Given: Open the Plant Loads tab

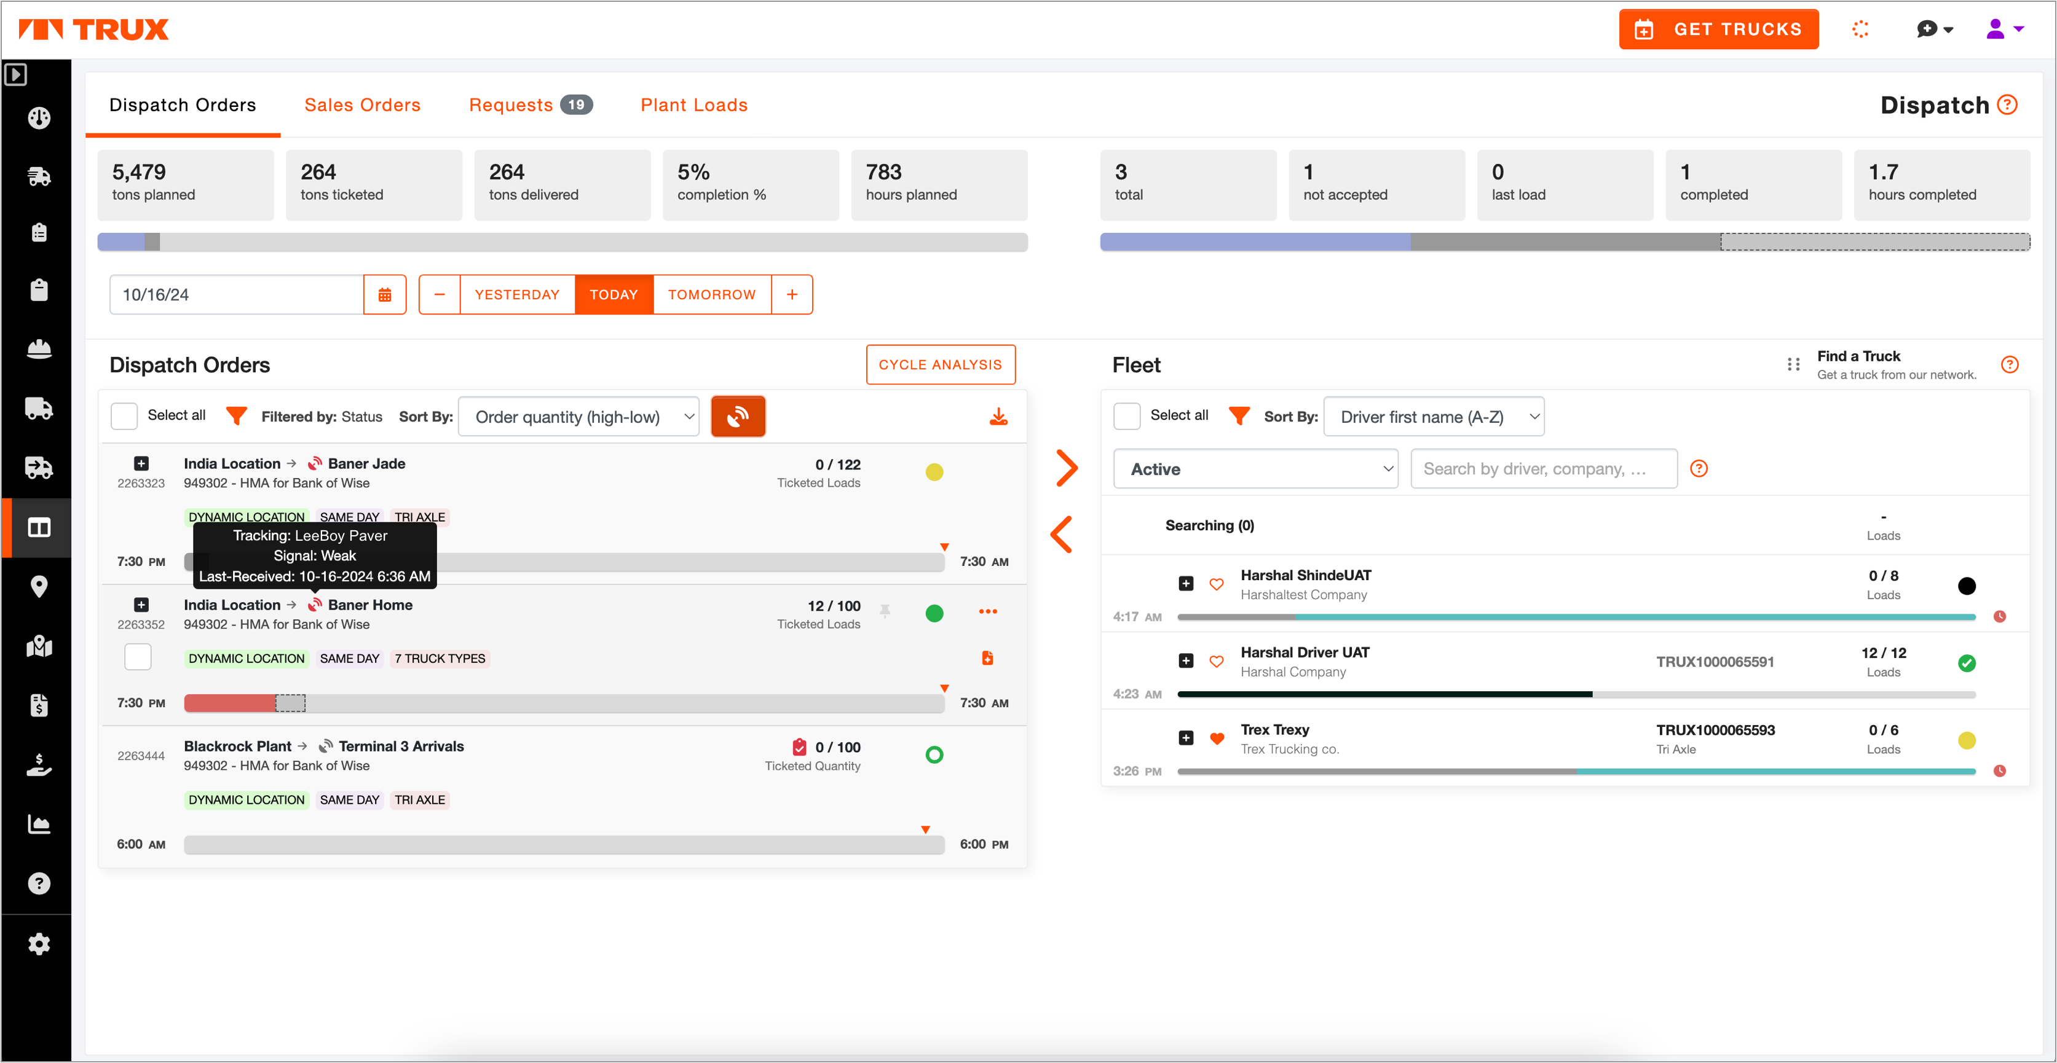Looking at the screenshot, I should 693,105.
